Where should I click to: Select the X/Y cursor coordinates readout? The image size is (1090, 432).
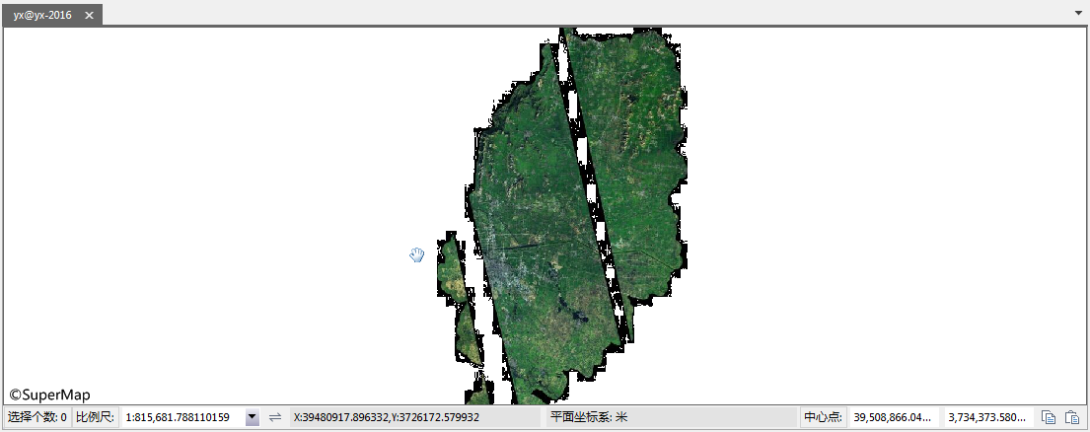coord(415,417)
